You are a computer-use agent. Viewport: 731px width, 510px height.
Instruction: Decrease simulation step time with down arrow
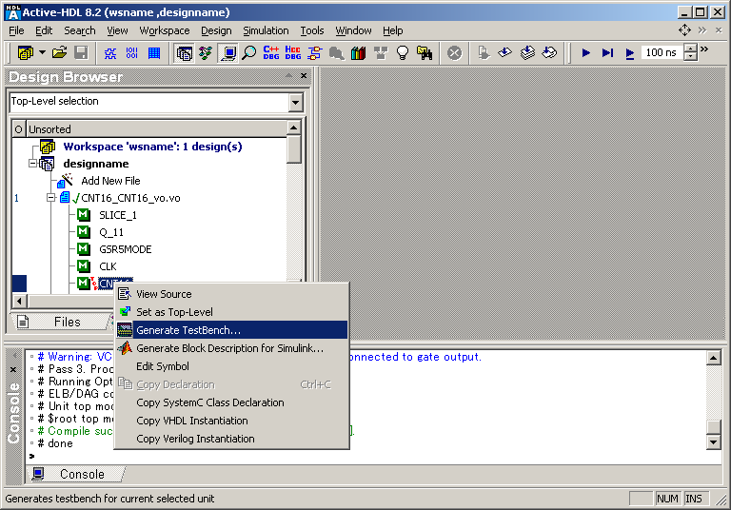(x=690, y=56)
